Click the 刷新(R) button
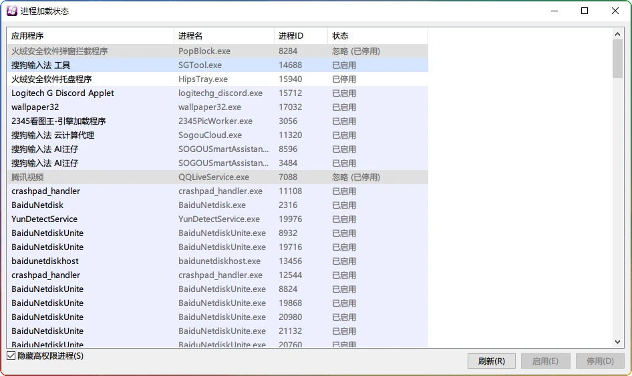The width and height of the screenshot is (632, 376). point(491,361)
